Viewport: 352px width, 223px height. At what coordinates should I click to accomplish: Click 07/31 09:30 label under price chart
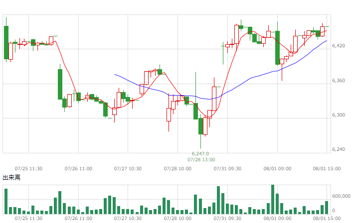click(227, 169)
